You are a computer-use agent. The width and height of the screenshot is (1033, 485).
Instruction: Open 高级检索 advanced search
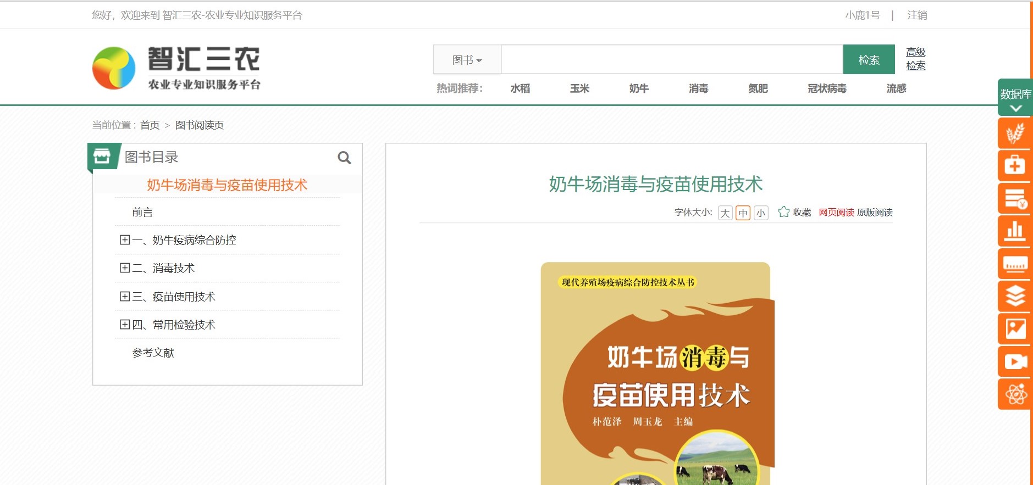click(x=916, y=59)
